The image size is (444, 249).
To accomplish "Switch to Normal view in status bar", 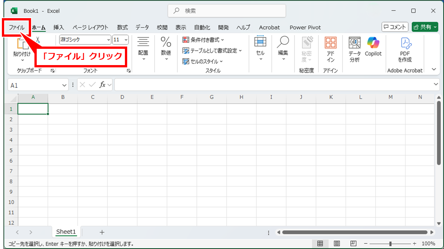I will (320, 243).
